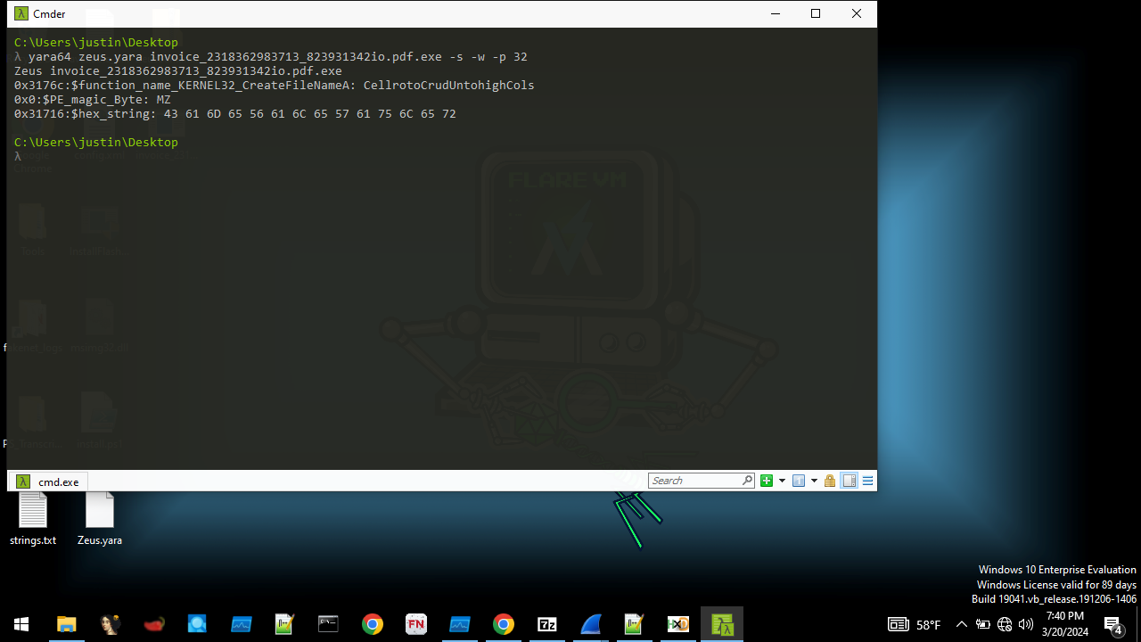Open the 7:40 PM clock and calendar
1141x642 pixels.
point(1065,624)
